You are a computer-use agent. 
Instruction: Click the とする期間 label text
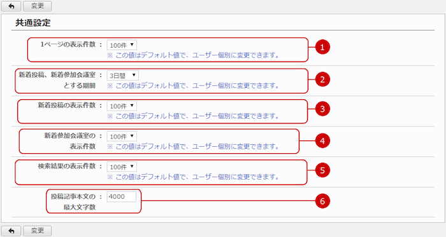(80, 86)
